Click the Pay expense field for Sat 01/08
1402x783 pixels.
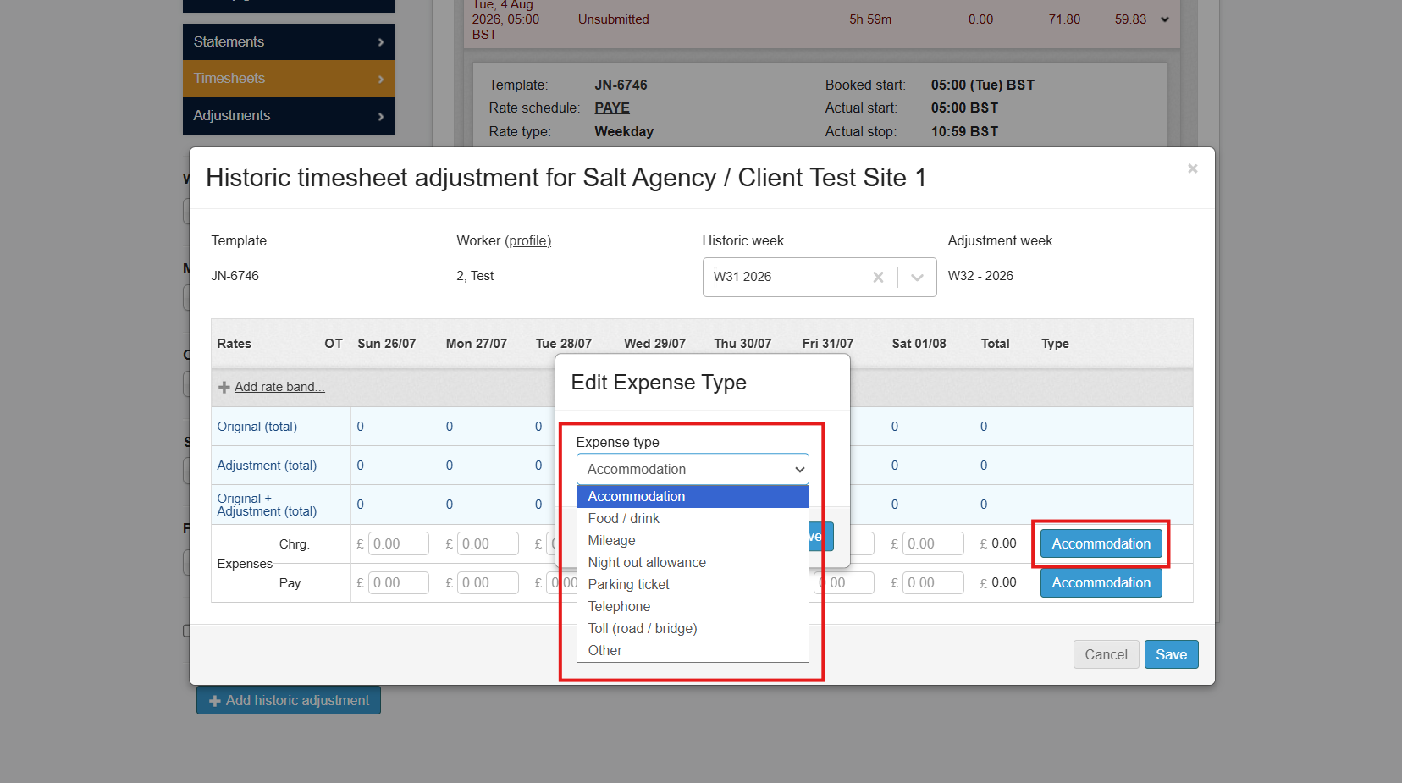click(x=933, y=582)
